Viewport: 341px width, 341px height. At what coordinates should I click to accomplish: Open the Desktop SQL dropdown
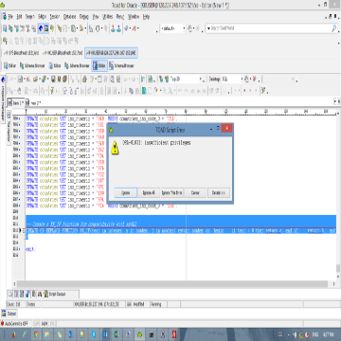click(225, 79)
